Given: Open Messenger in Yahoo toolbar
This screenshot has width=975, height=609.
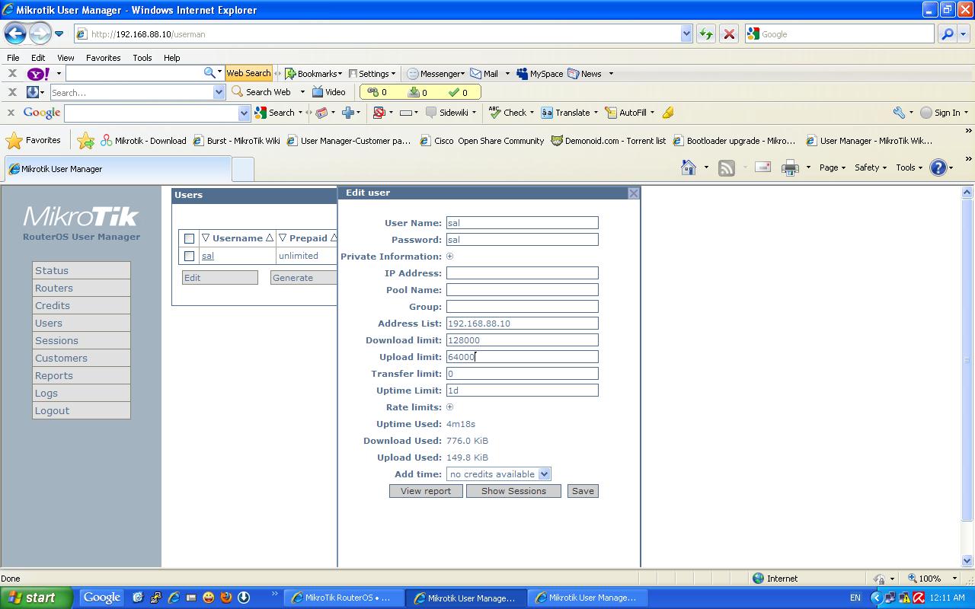Looking at the screenshot, I should 436,74.
